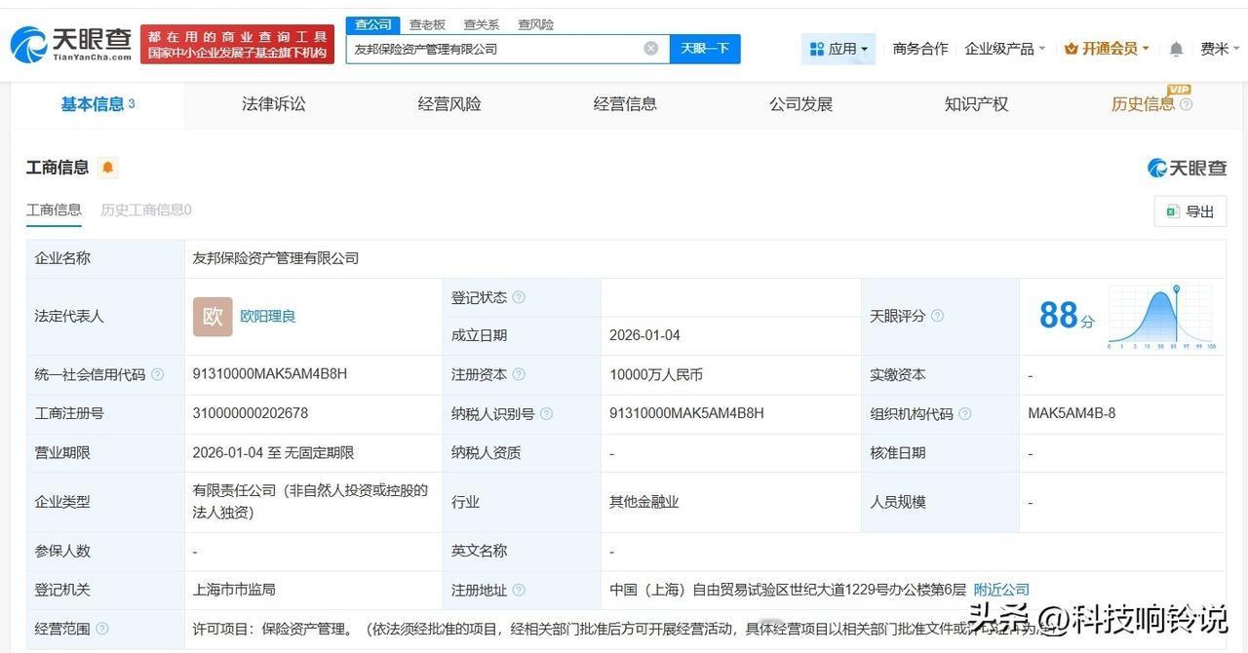Click the bell icon beside 工商信息 heading
This screenshot has width=1248, height=653.
point(107,167)
